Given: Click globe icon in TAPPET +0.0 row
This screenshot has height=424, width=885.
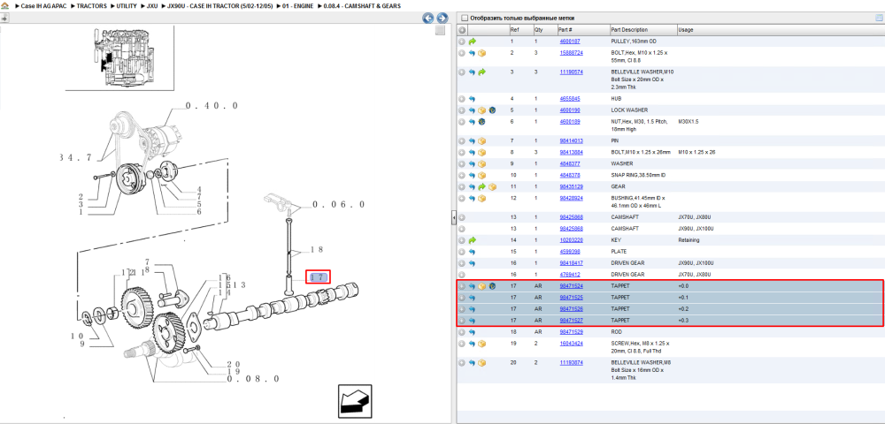Looking at the screenshot, I should [x=491, y=286].
